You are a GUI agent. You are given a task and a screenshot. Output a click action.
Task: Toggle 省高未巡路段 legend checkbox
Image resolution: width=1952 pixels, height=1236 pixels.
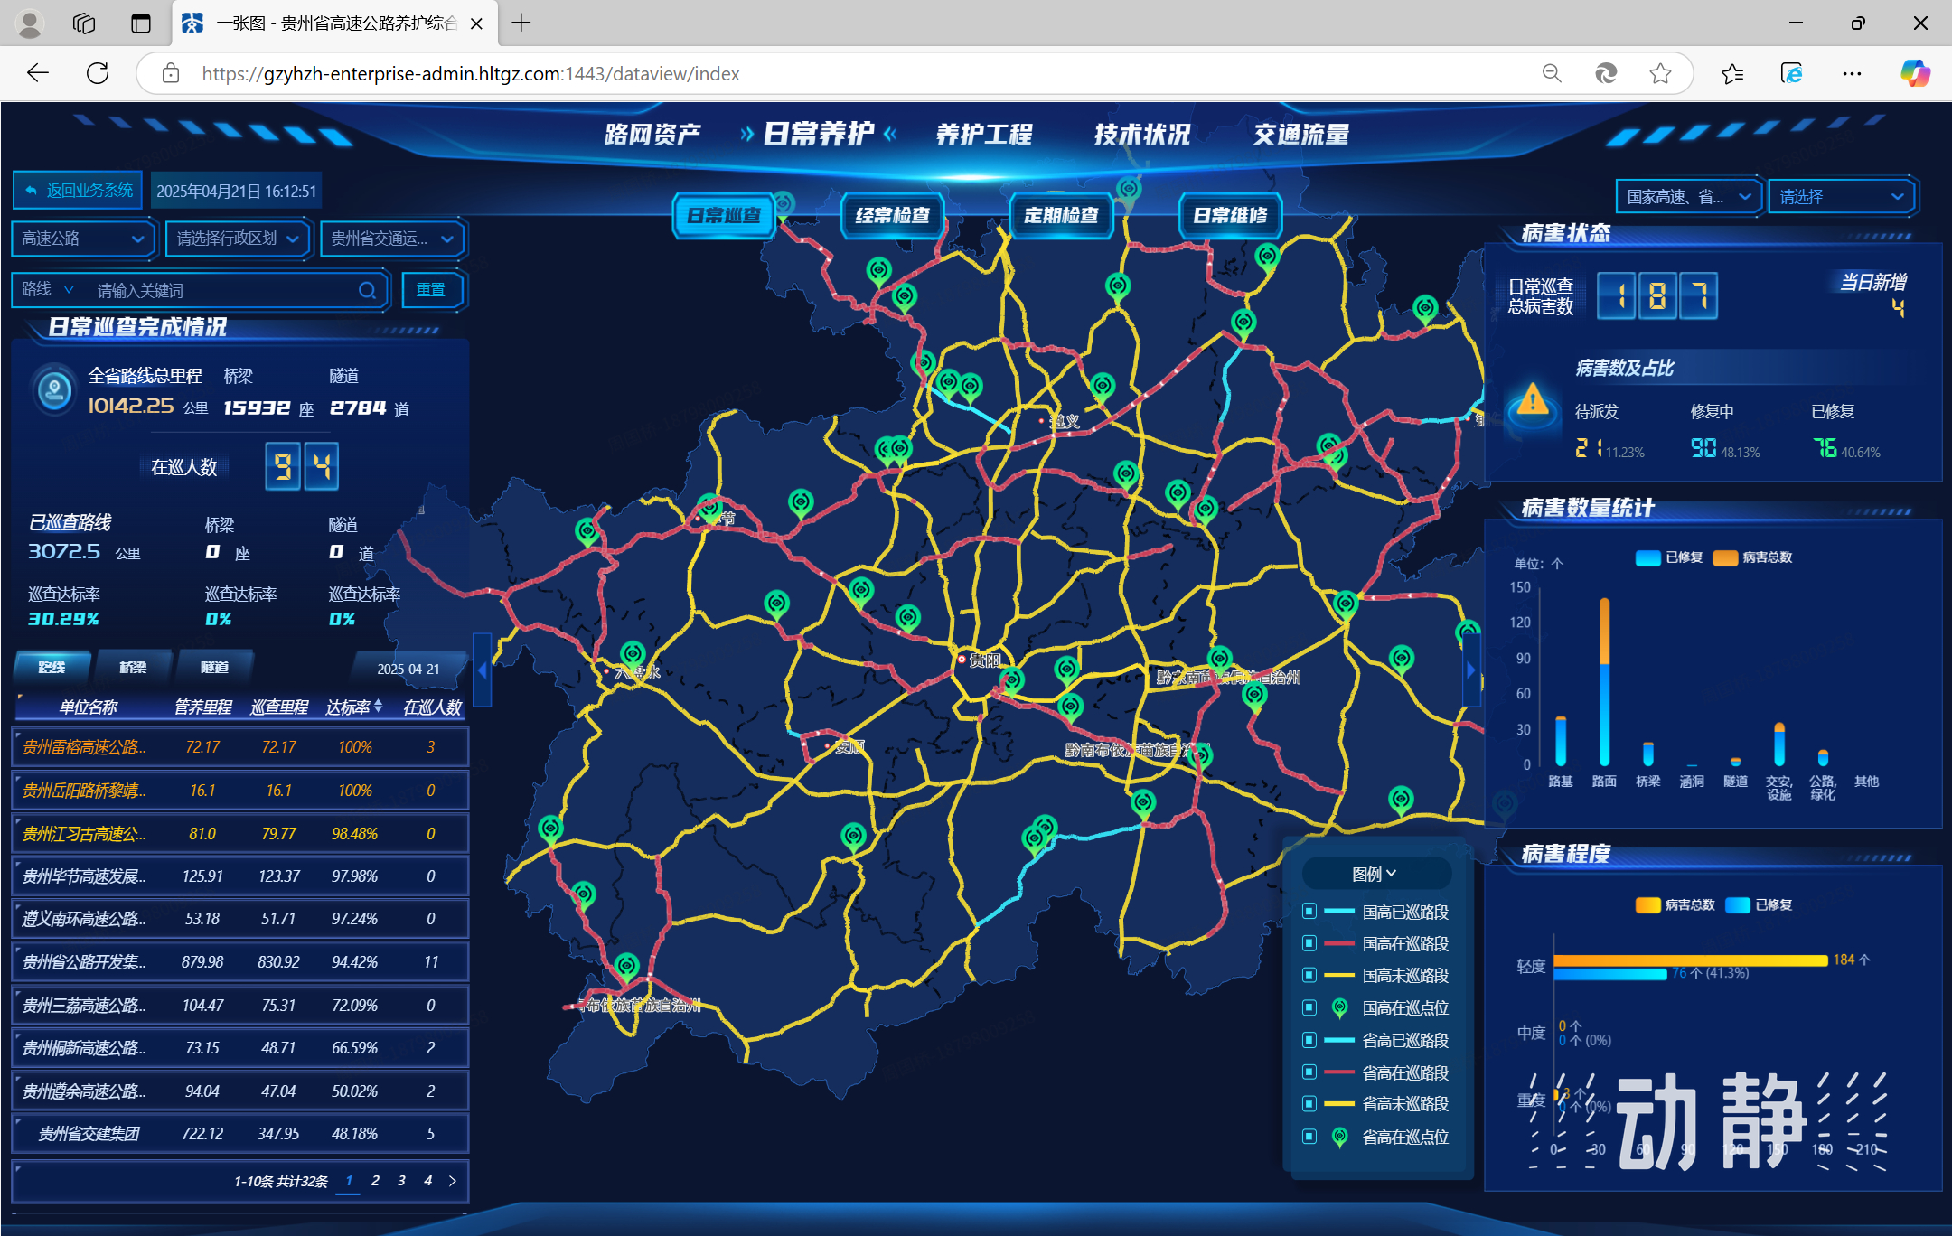click(x=1309, y=1104)
